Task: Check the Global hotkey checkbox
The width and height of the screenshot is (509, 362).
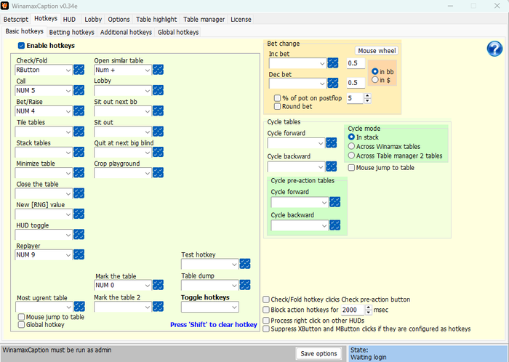Action: [21, 325]
